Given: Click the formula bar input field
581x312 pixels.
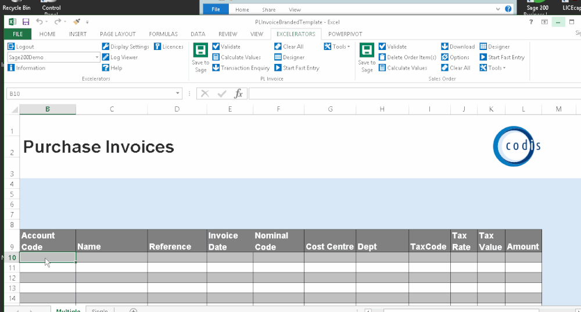Looking at the screenshot, I should click(x=414, y=94).
